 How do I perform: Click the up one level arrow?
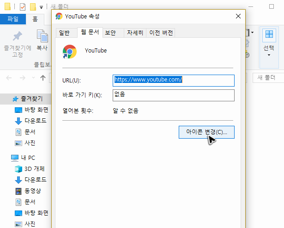click(x=43, y=78)
